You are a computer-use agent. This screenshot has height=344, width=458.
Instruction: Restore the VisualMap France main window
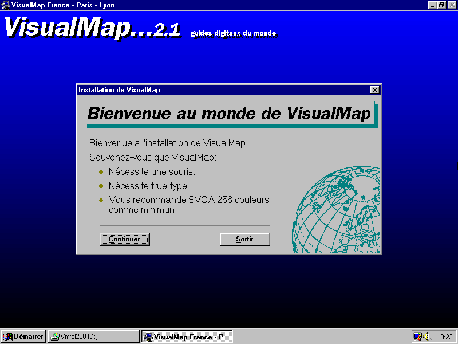pyautogui.click(x=441, y=5)
